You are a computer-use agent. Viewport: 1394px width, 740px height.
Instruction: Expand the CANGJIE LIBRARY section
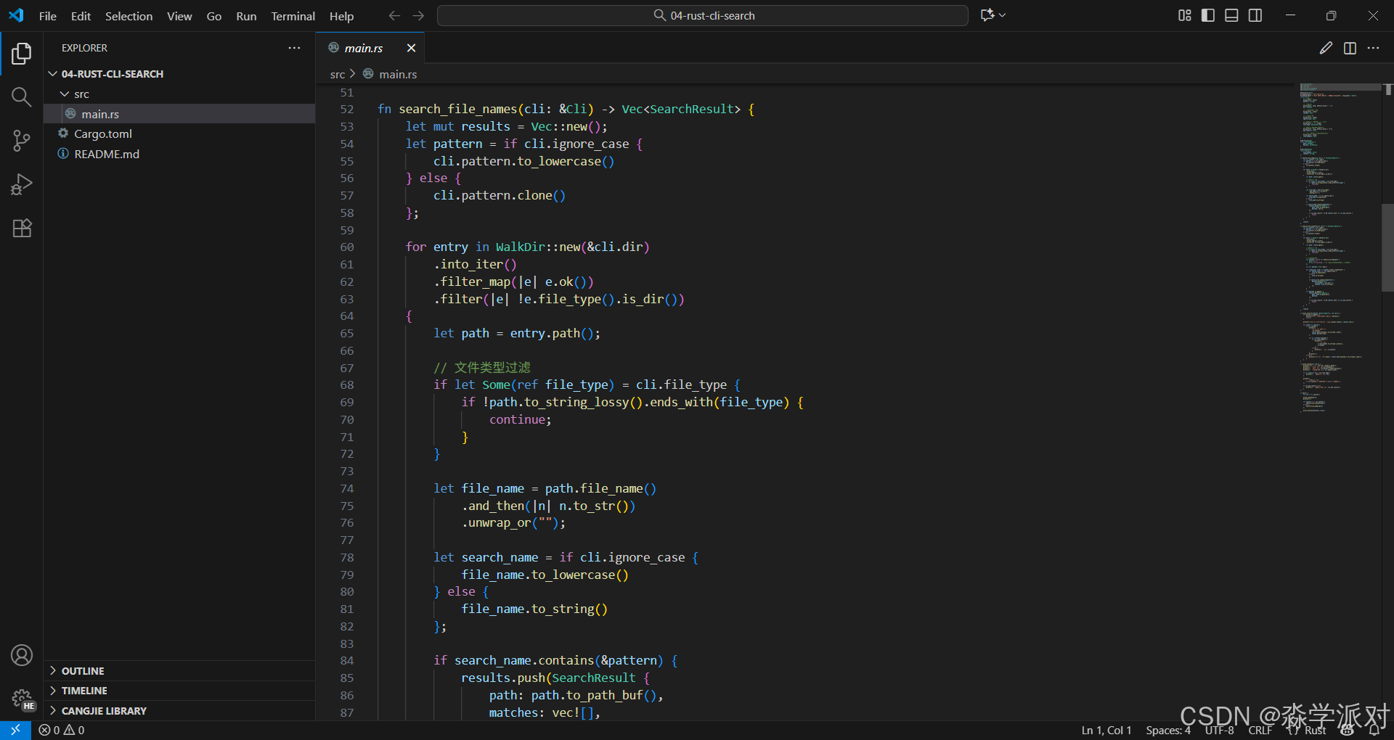click(179, 711)
